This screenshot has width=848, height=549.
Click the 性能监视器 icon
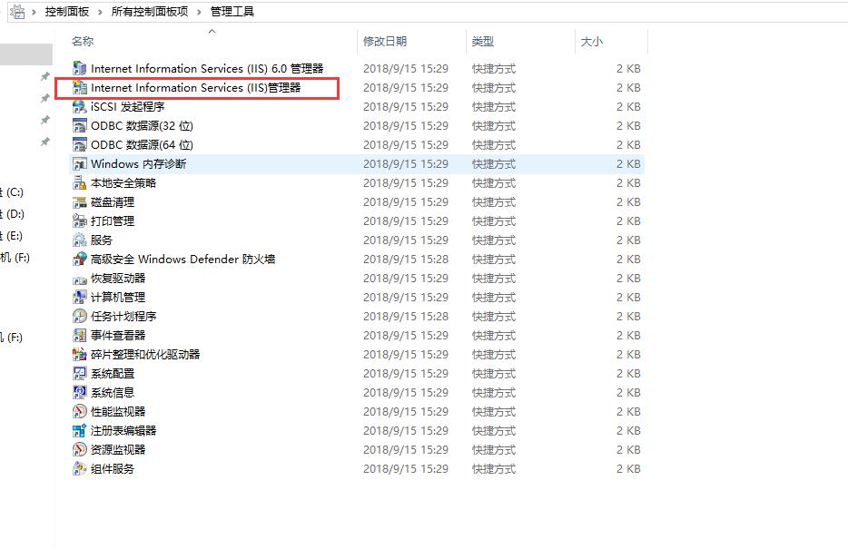click(x=80, y=411)
